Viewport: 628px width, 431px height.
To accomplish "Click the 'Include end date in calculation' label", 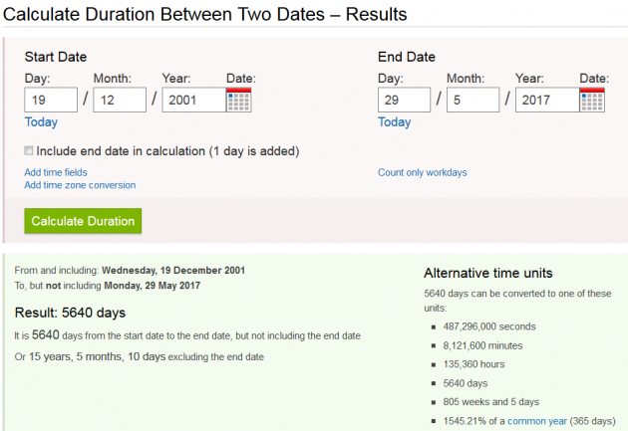I will [167, 151].
